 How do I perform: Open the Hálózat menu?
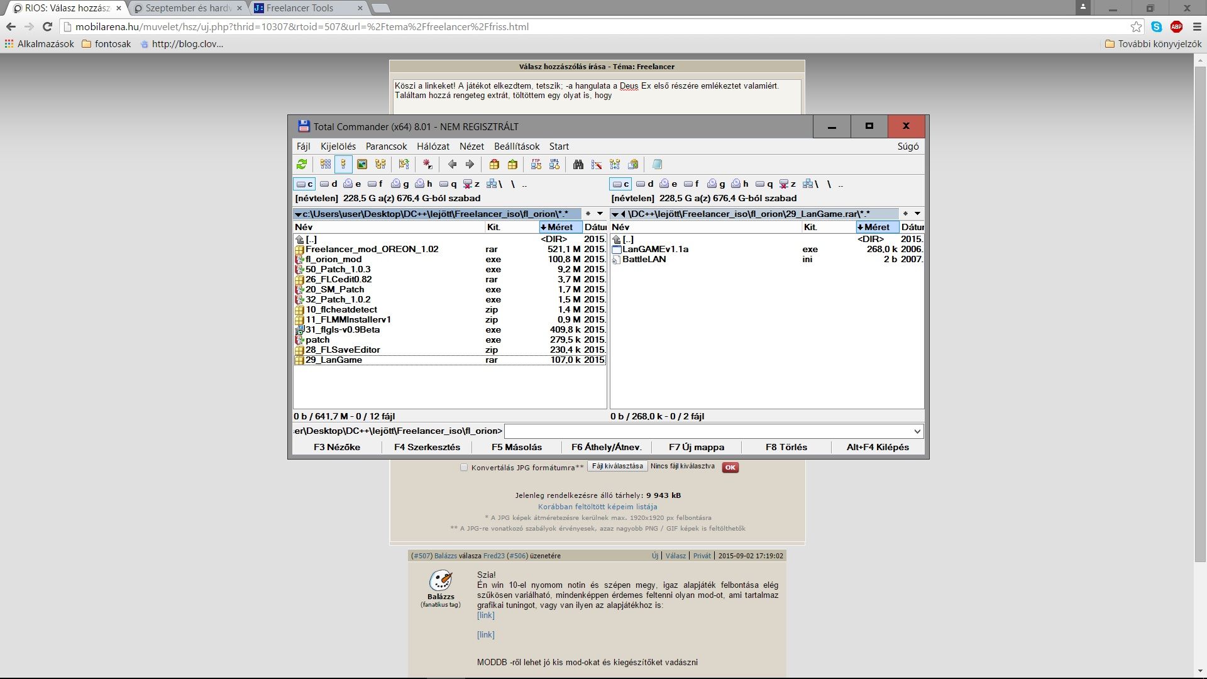(x=433, y=146)
